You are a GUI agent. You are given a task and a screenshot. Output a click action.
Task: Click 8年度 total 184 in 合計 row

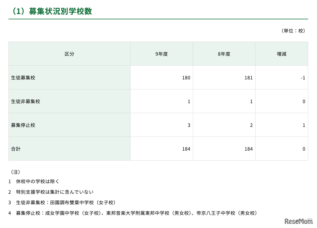coord(249,149)
